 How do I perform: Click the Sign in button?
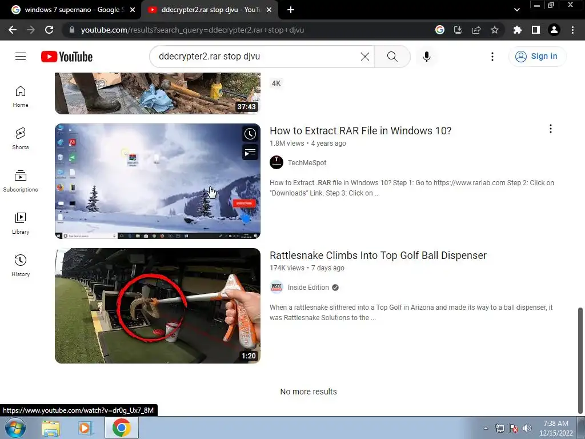coord(537,57)
